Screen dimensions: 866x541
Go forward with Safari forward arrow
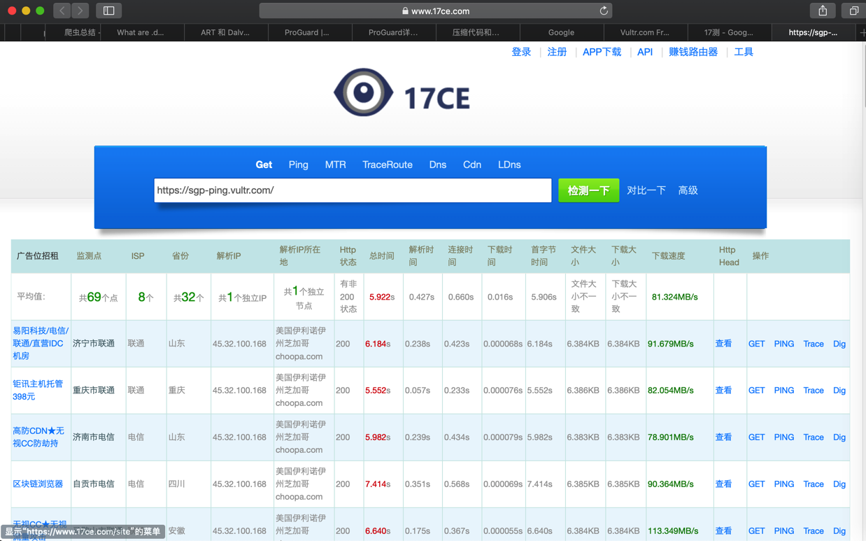point(80,10)
